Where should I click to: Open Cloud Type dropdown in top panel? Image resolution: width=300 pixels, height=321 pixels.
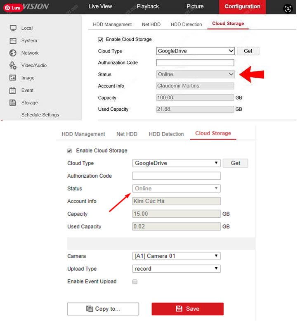[195, 51]
